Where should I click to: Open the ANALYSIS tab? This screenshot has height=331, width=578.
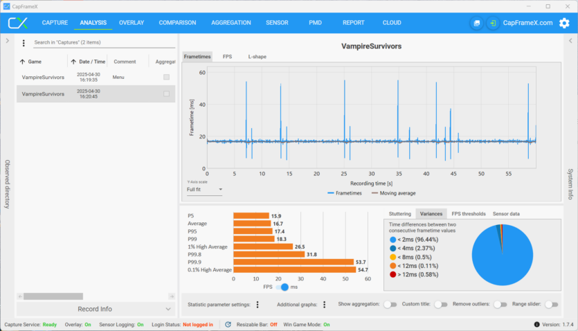93,23
